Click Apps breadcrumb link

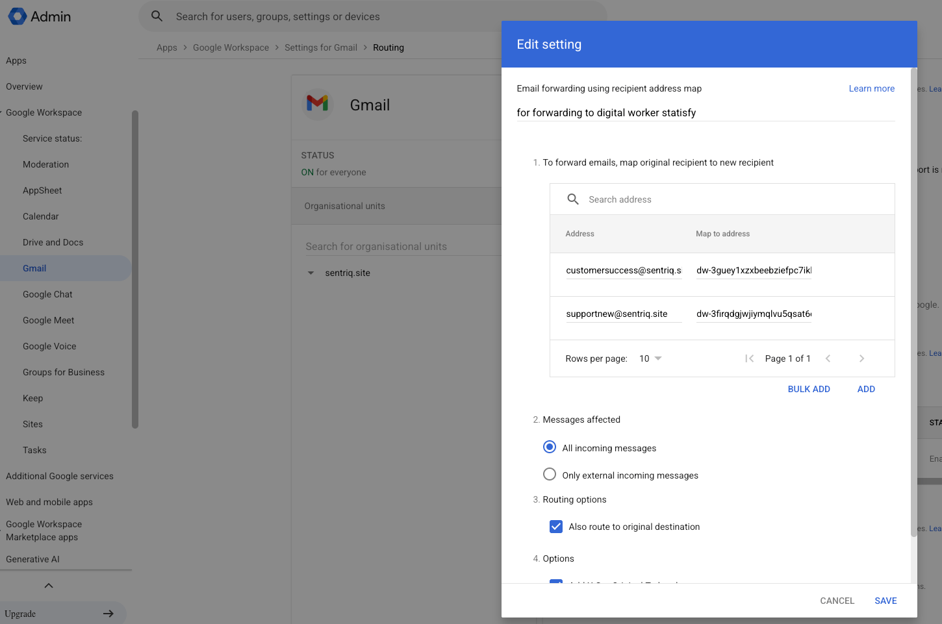167,47
